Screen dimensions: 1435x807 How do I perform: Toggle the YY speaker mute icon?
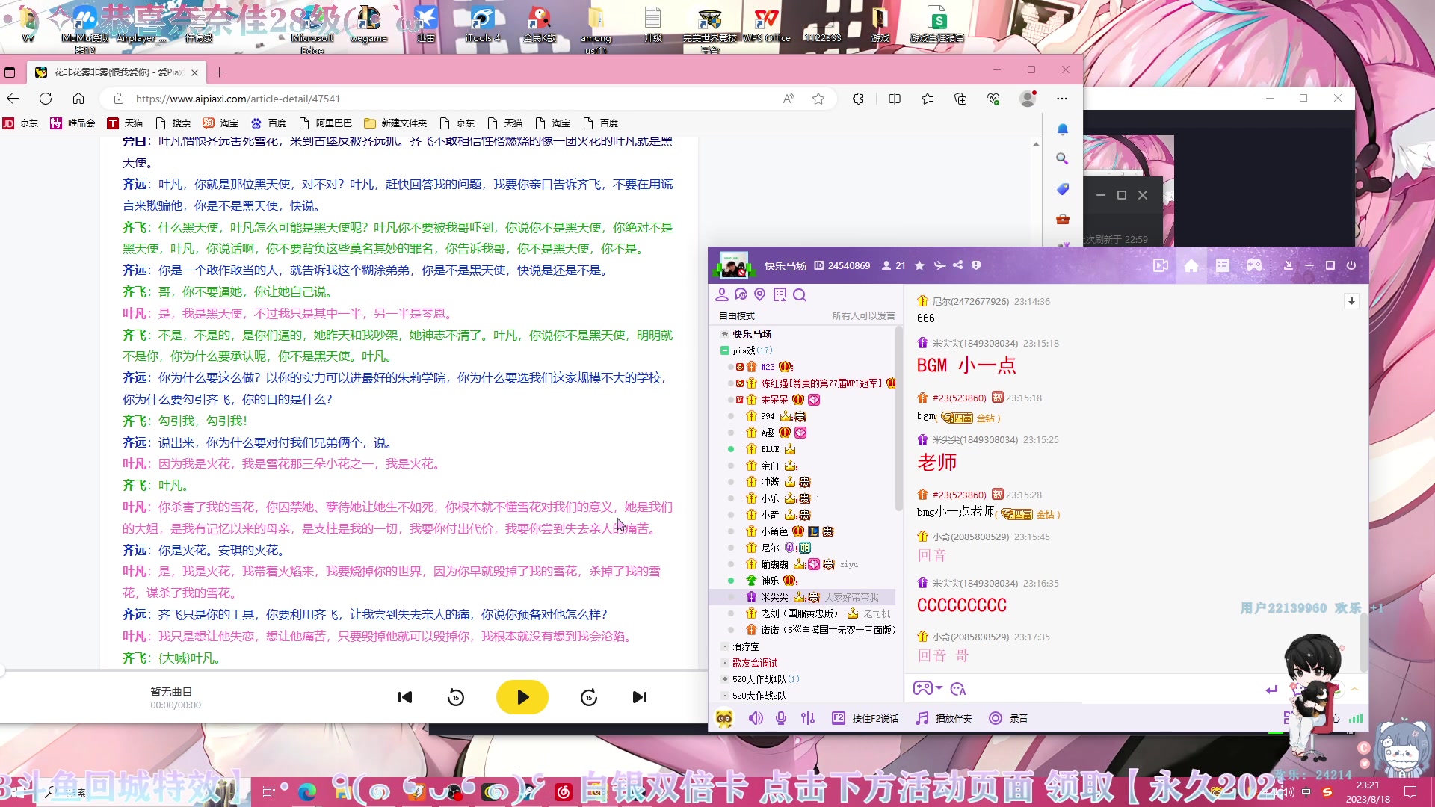(756, 719)
